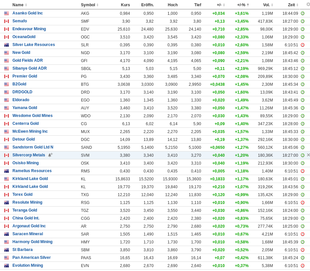Open the Gold Fields ADR link
The height and width of the screenshot is (271, 310).
pyautogui.click(x=28, y=60)
